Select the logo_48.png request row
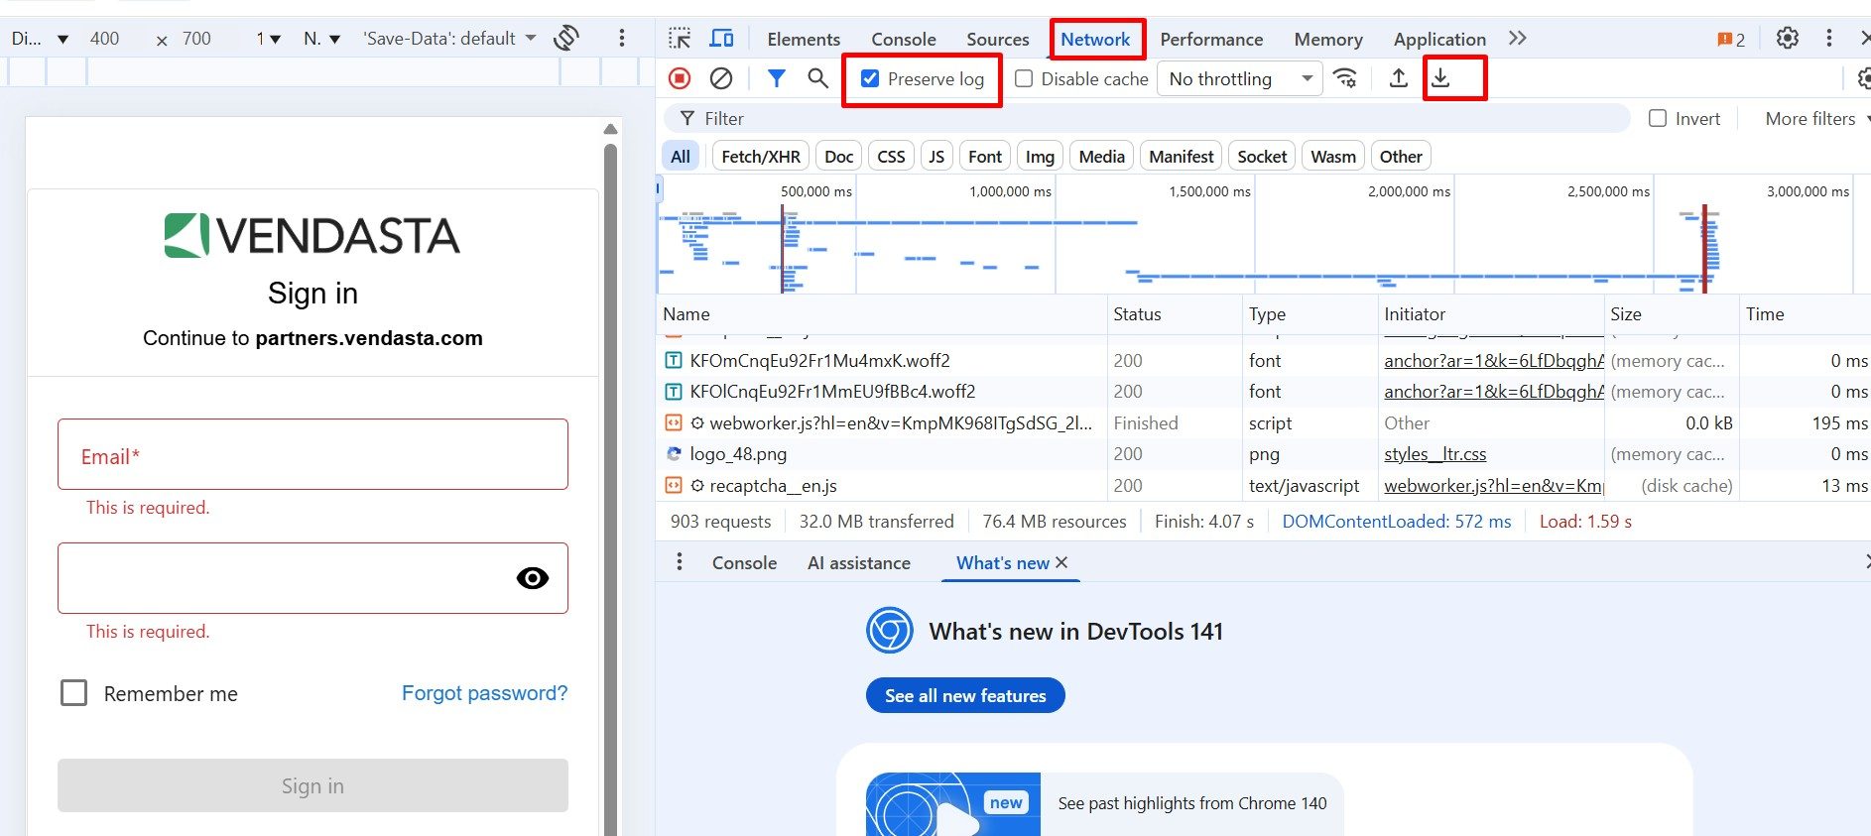1871x836 pixels. coord(1263,454)
